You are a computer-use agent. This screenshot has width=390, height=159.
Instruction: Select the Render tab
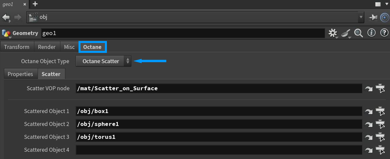click(47, 47)
